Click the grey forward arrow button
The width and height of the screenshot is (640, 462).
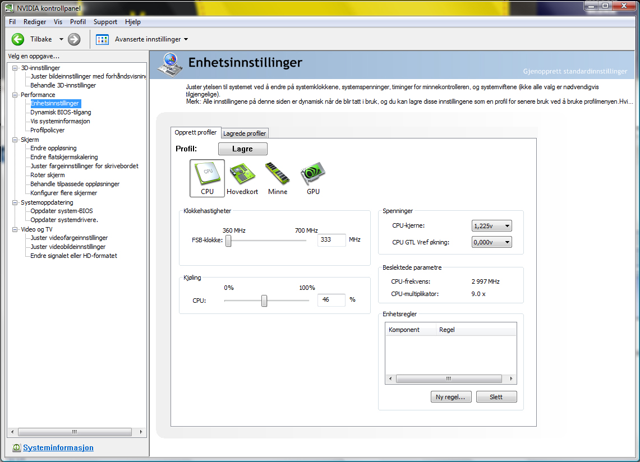pyautogui.click(x=74, y=39)
